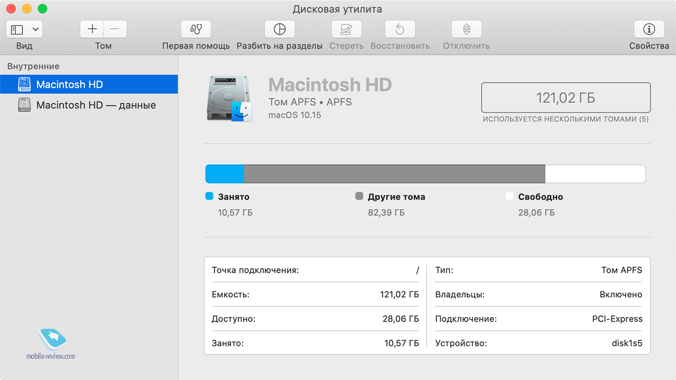The width and height of the screenshot is (676, 380).
Task: Click the blue Занято usage bar segment
Action: [x=225, y=174]
